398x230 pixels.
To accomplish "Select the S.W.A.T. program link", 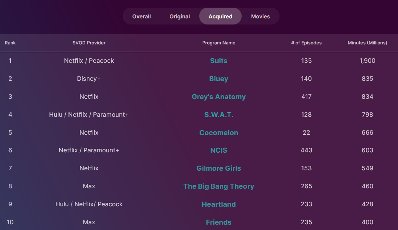I will point(219,115).
